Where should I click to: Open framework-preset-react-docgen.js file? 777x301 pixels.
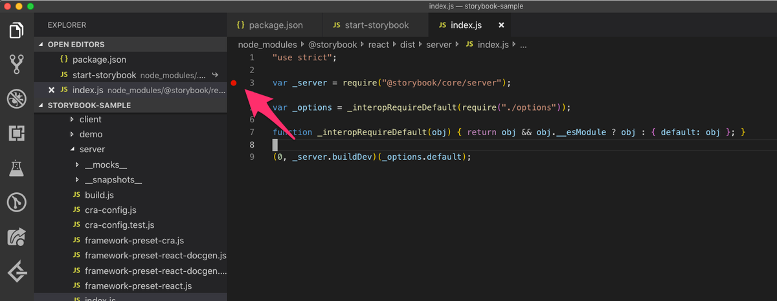tap(155, 256)
